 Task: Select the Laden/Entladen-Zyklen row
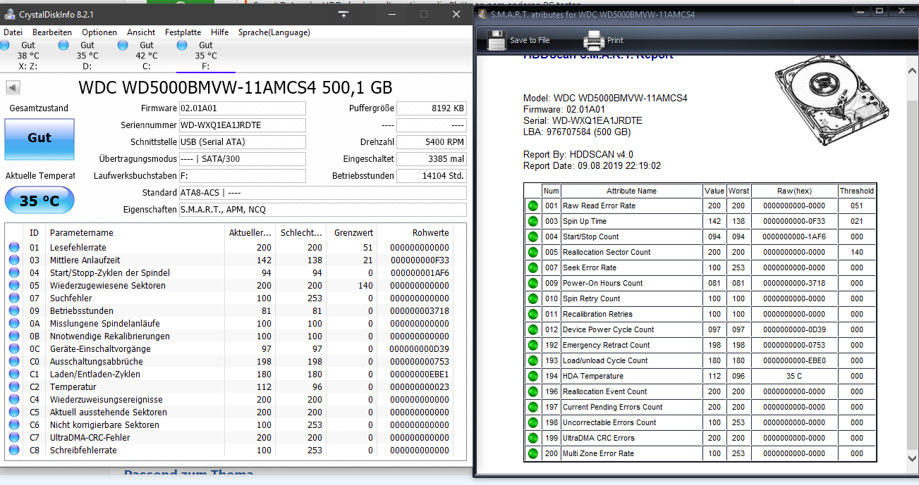click(229, 374)
